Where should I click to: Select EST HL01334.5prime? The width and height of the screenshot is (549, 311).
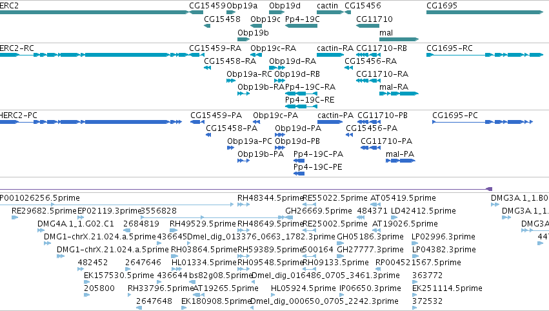point(204,263)
